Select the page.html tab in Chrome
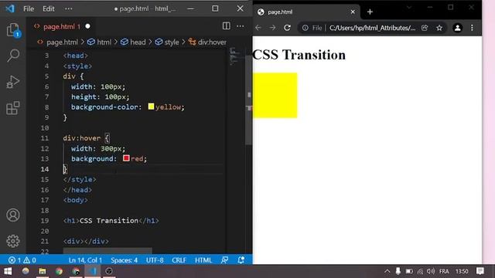Screen dimensions: 495x278 tap(306, 12)
